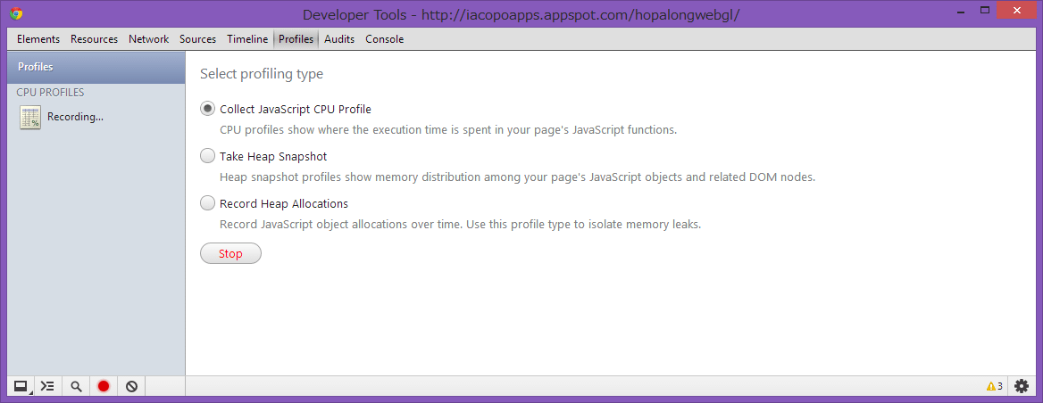Show the console drawer icon
Viewport: 1043px width, 403px height.
[48, 386]
